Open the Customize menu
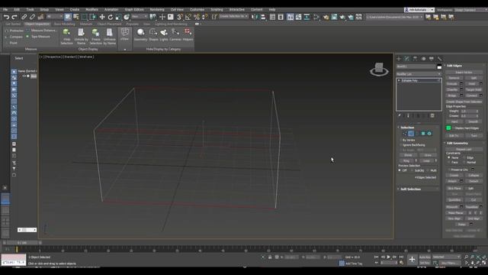The height and width of the screenshot is (275, 488). (x=197, y=10)
